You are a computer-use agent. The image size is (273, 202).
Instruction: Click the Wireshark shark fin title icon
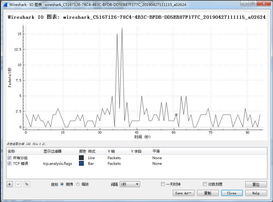click(5, 4)
